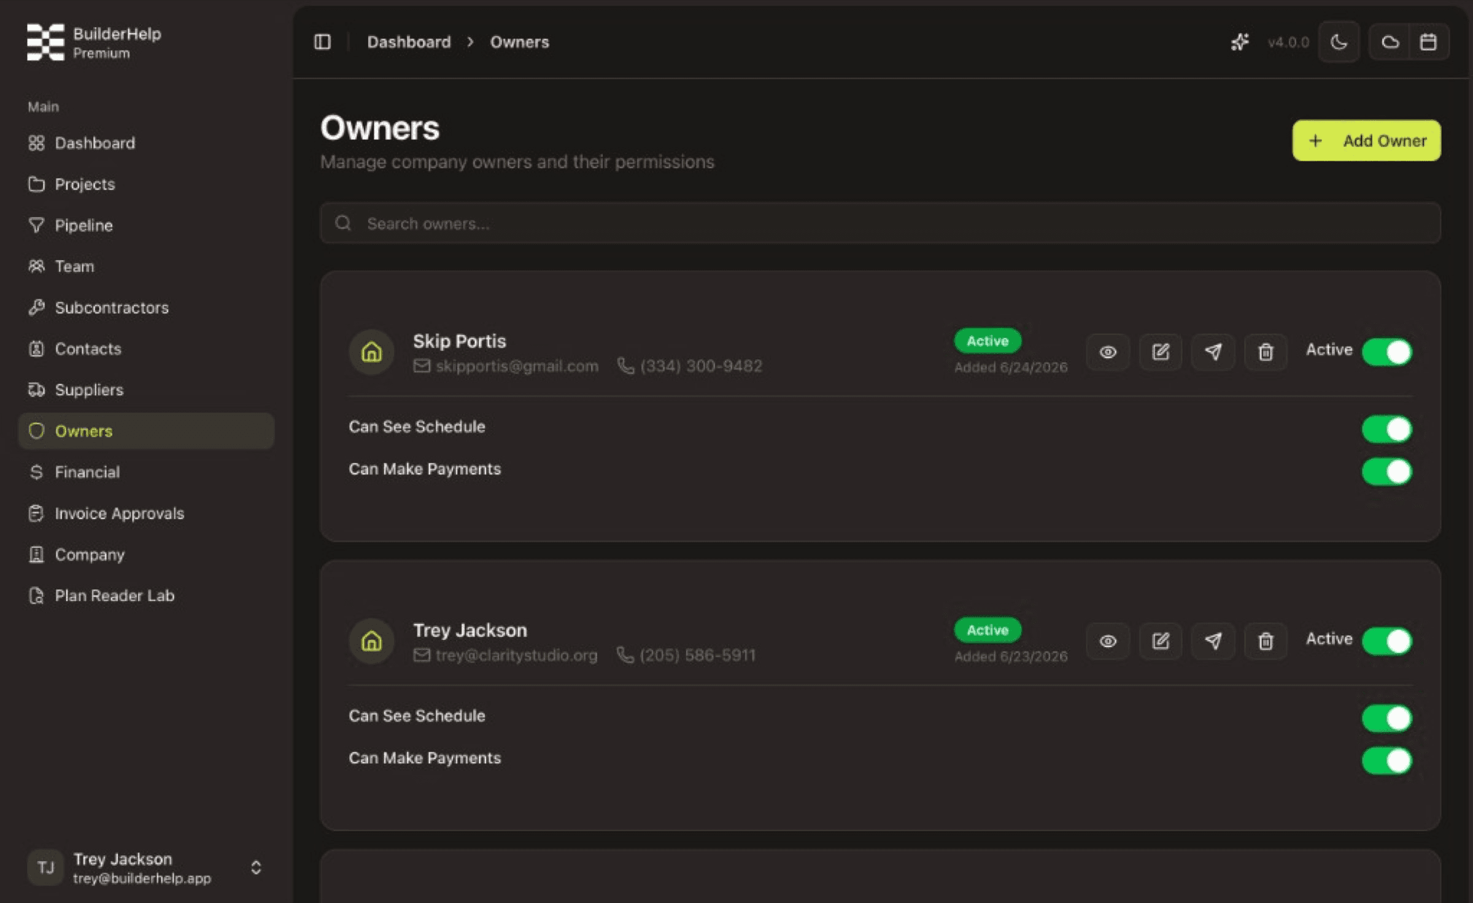The height and width of the screenshot is (903, 1473).
Task: Edit Skip Portis with the pencil icon
Action: coord(1160,352)
